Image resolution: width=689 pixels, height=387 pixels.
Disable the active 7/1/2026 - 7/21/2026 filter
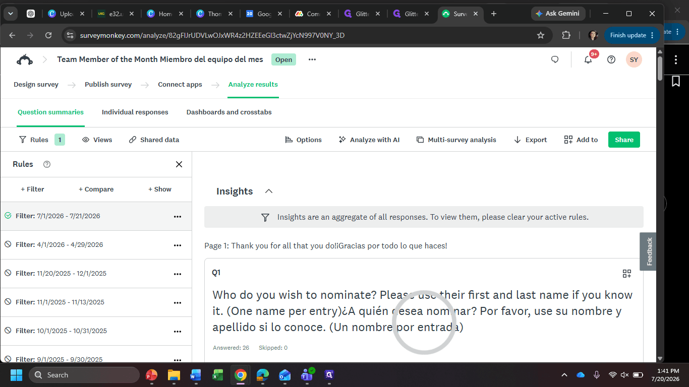[x=8, y=216]
